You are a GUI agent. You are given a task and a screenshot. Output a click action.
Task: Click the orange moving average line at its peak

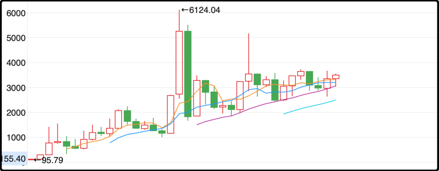pyautogui.click(x=206, y=83)
